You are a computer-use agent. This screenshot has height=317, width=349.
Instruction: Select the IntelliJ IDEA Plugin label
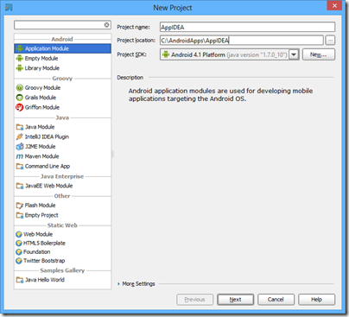(x=47, y=136)
